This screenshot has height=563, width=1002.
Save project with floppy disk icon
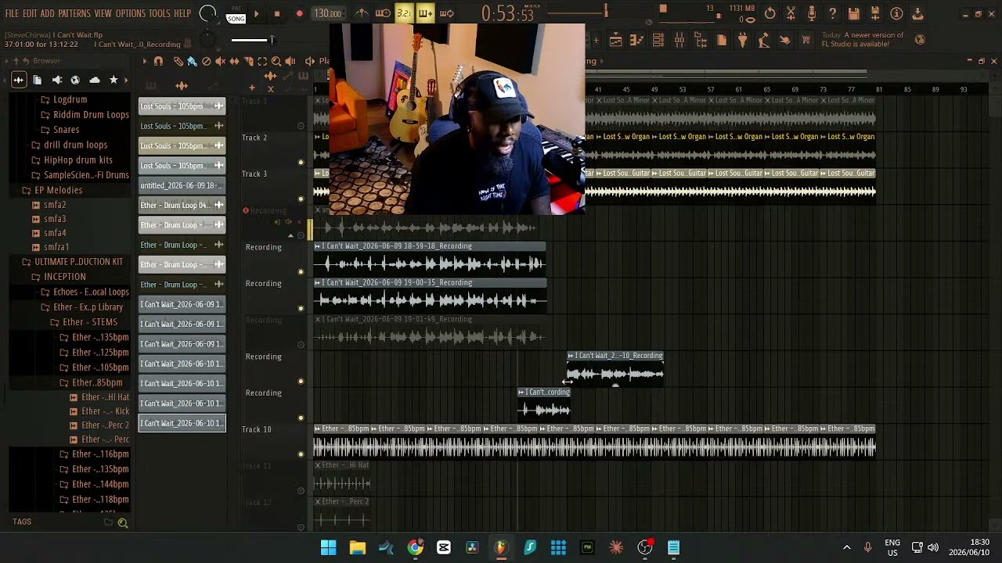point(854,13)
